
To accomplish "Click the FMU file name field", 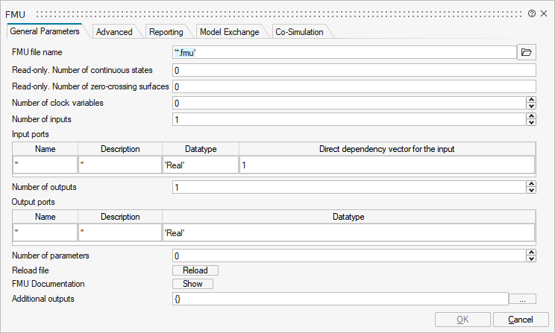I will 343,52.
